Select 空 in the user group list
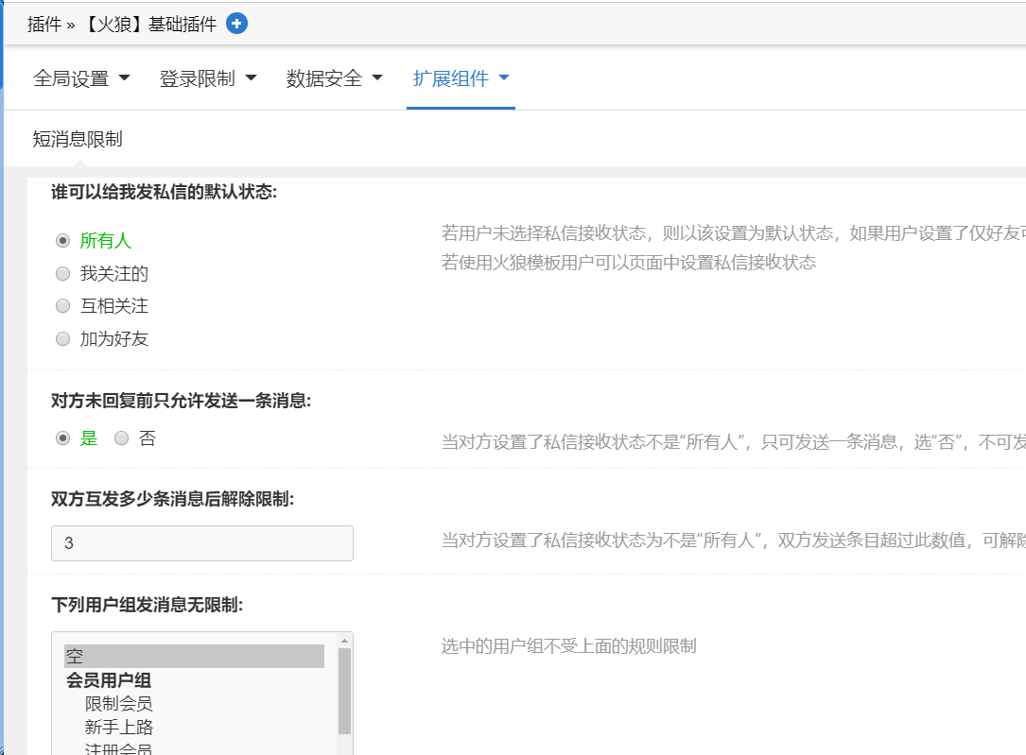Image resolution: width=1026 pixels, height=755 pixels. [x=194, y=656]
